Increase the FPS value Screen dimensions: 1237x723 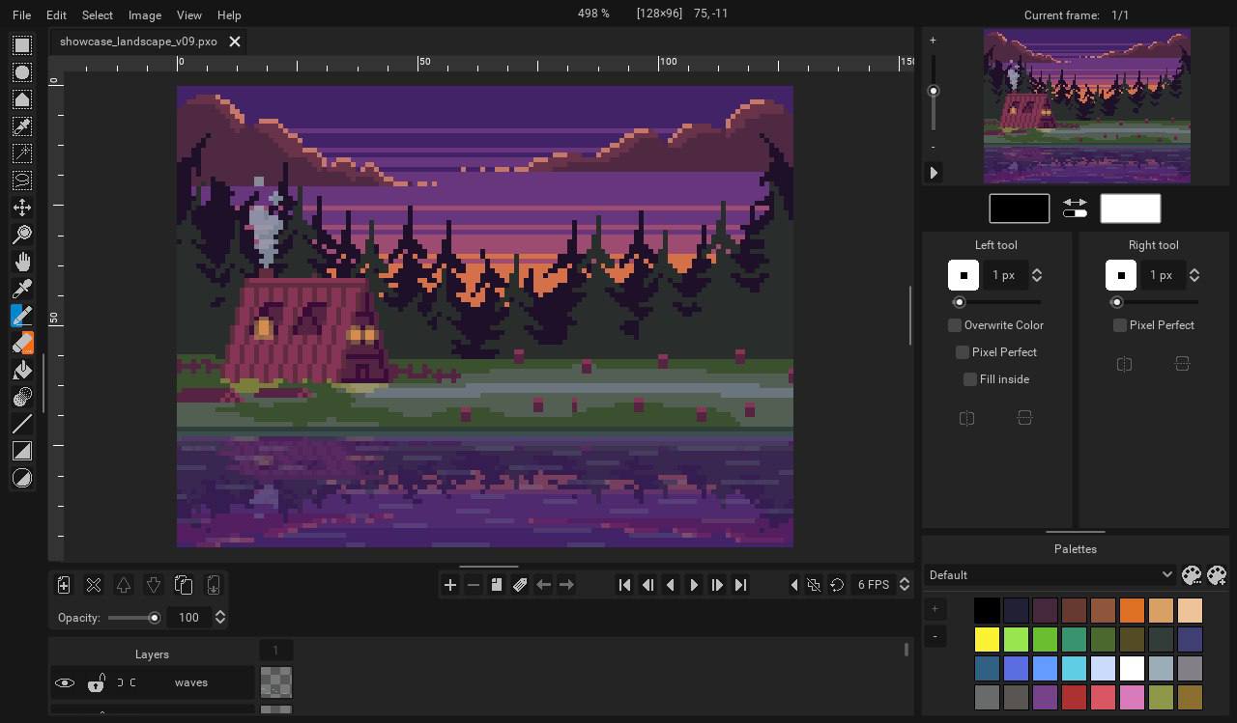pyautogui.click(x=905, y=580)
